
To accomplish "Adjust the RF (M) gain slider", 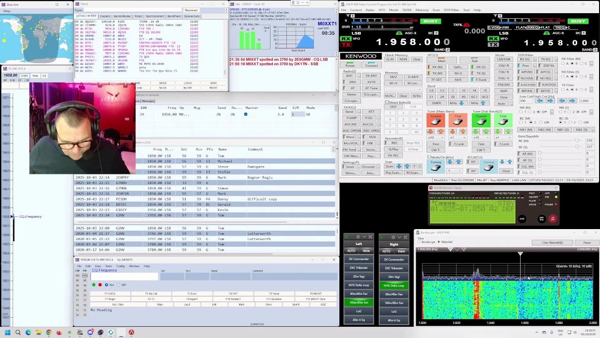I will point(577,140).
